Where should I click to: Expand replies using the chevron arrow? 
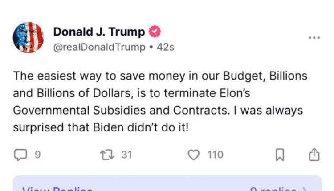click(x=305, y=188)
